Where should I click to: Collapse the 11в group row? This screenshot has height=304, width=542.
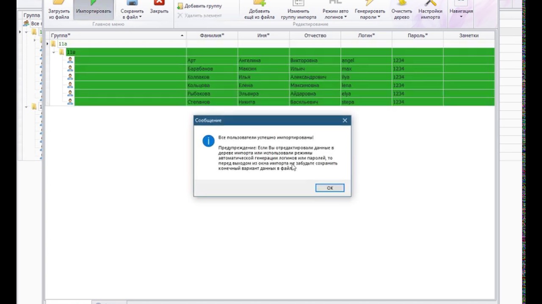(54, 52)
